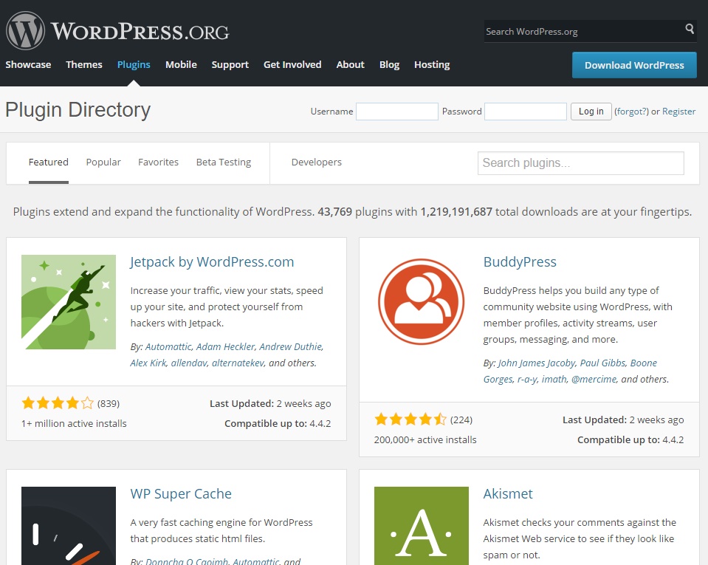The width and height of the screenshot is (708, 565).
Task: Click the '1,219,191,687' downloads count text
Action: click(x=456, y=211)
